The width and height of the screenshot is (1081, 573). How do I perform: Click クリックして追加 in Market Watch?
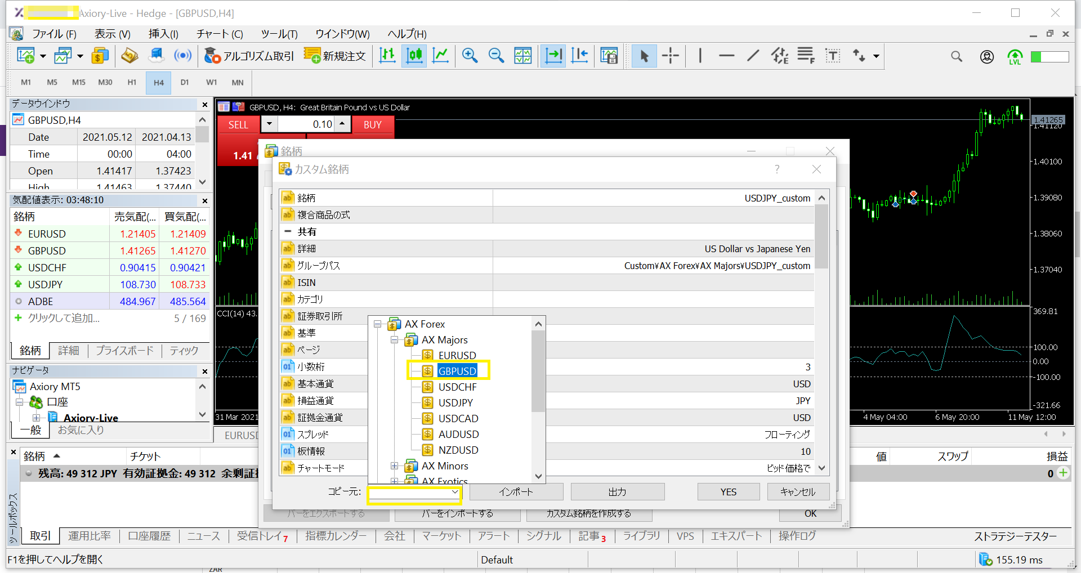click(x=64, y=319)
